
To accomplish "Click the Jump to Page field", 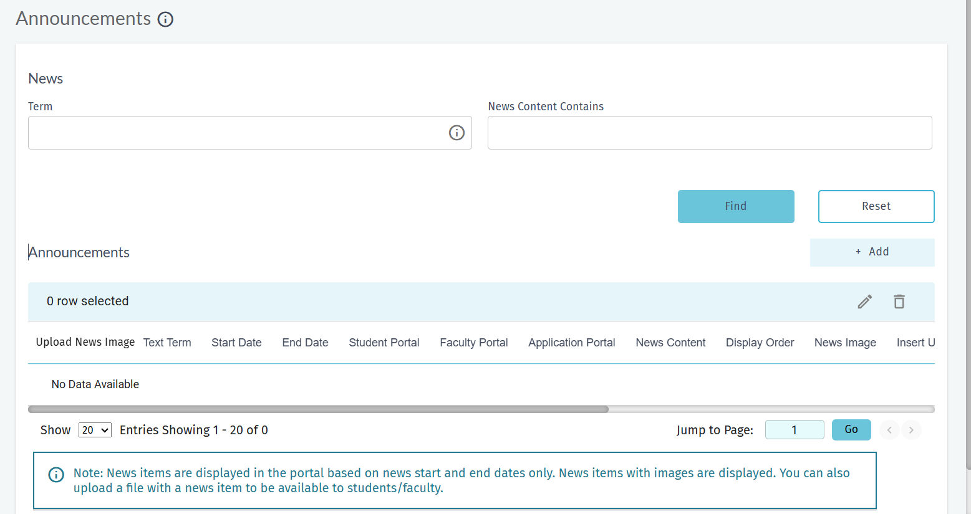I will (x=795, y=430).
